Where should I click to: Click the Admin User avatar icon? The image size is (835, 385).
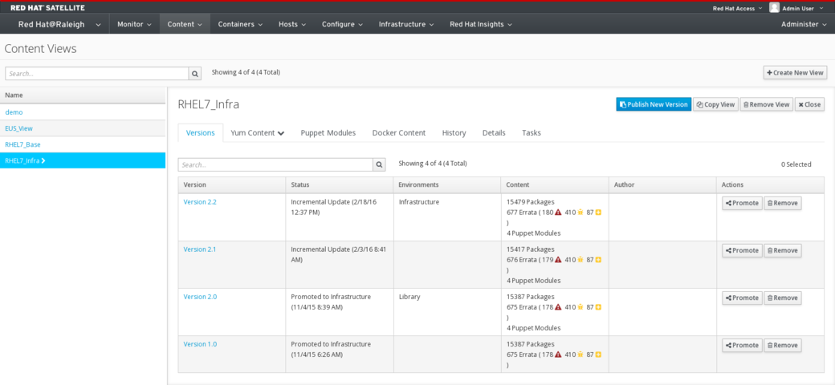tap(774, 7)
